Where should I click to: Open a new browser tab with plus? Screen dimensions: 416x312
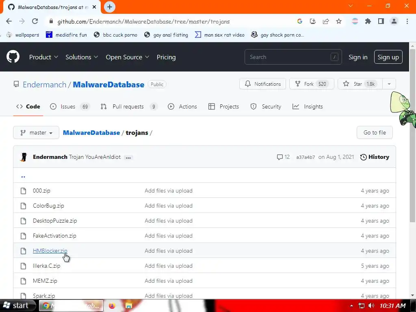pyautogui.click(x=110, y=7)
